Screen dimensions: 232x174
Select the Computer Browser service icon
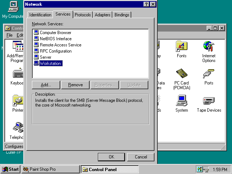(x=36, y=32)
